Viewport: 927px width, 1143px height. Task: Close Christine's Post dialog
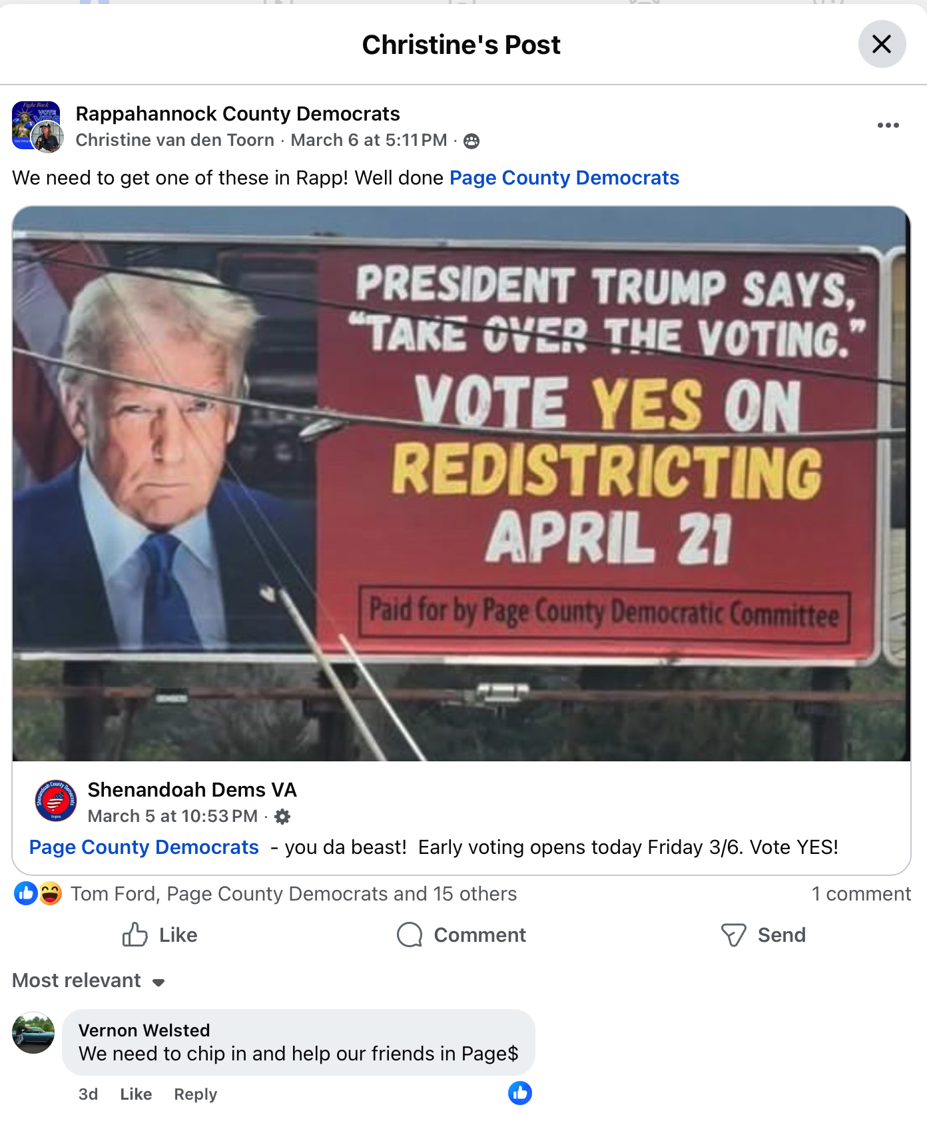click(882, 45)
